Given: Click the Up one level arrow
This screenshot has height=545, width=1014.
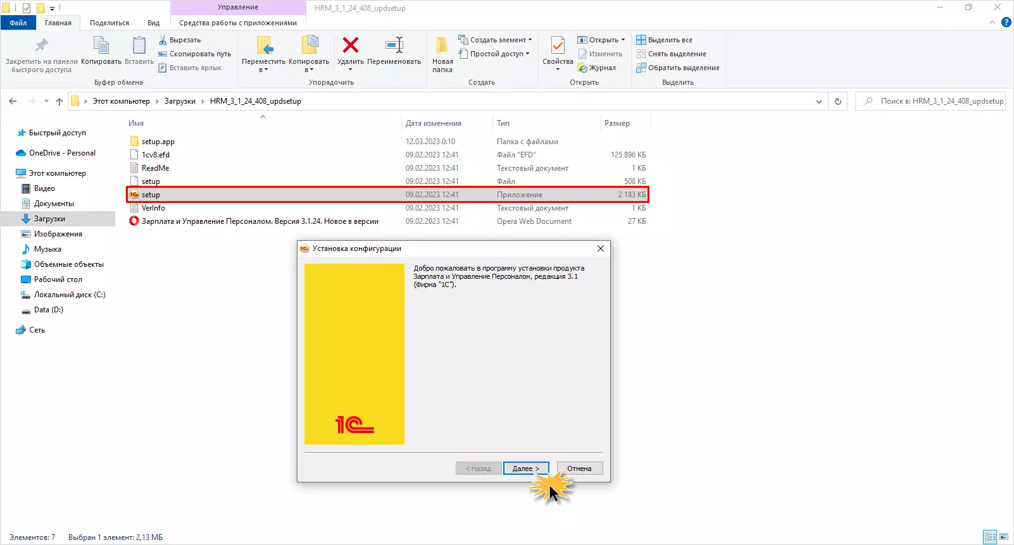Looking at the screenshot, I should point(59,101).
